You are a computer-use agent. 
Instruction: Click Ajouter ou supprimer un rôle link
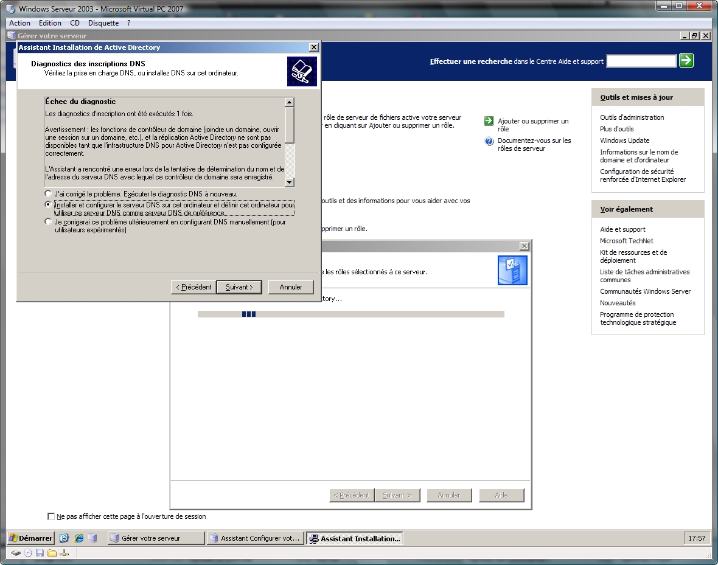tap(533, 125)
